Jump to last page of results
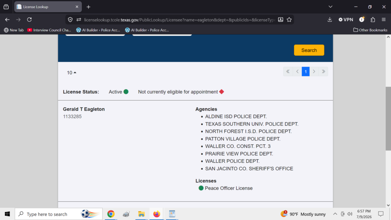 [323, 71]
